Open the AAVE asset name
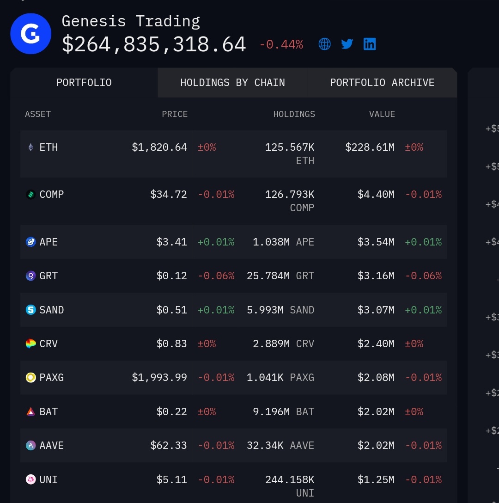The height and width of the screenshot is (503, 499). (x=52, y=446)
